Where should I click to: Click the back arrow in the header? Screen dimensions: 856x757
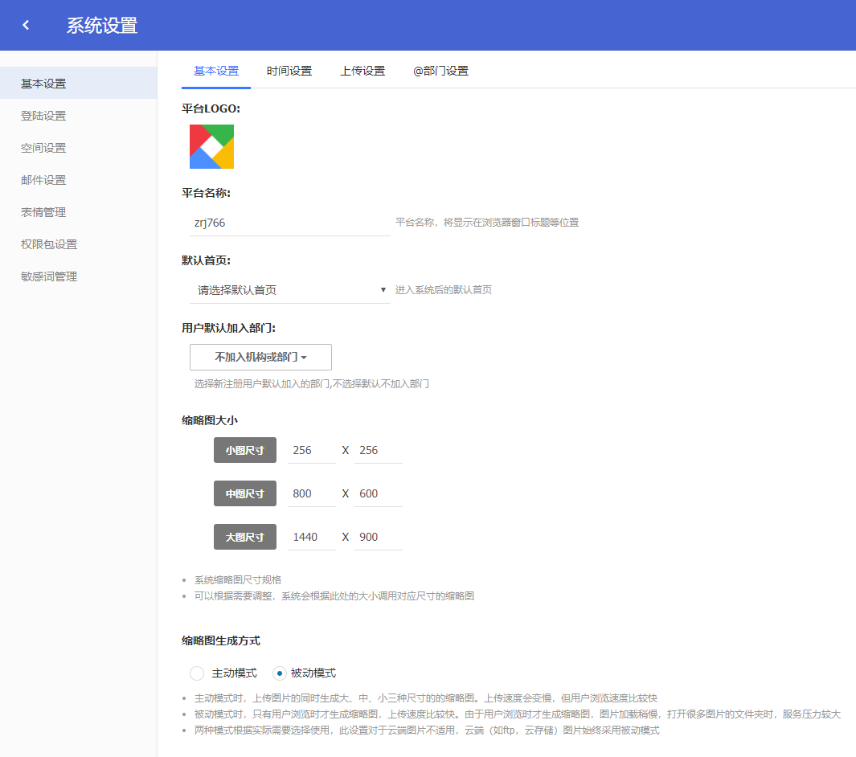point(26,25)
